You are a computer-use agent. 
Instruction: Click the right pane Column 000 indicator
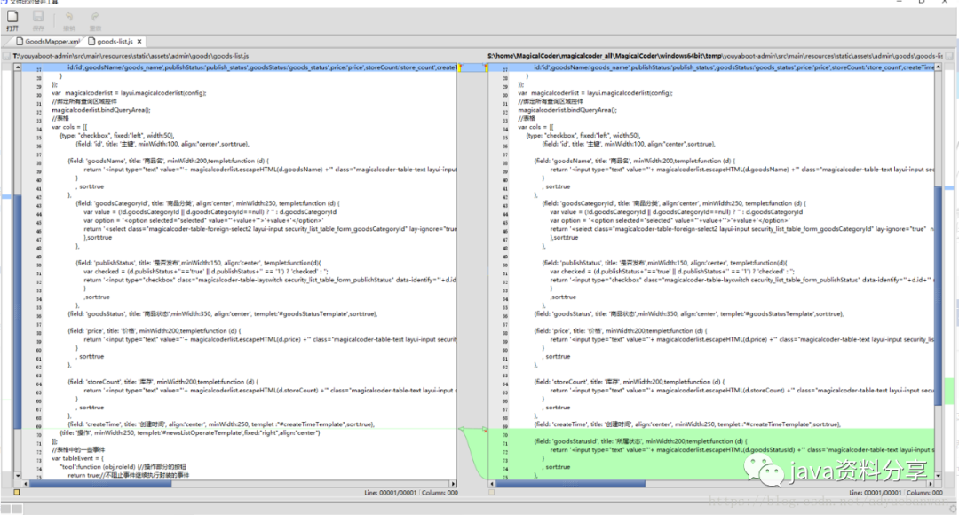[x=924, y=493]
